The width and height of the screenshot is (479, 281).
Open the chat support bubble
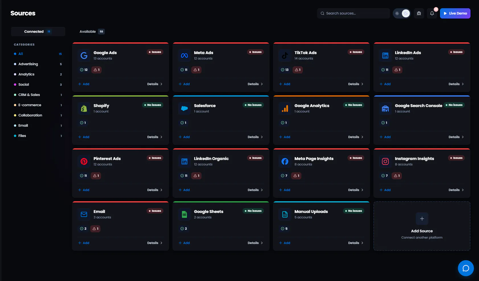point(466,268)
